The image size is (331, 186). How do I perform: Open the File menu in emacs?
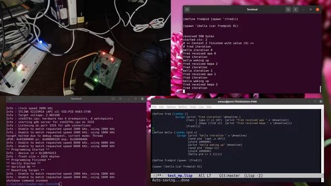[x=154, y=107]
